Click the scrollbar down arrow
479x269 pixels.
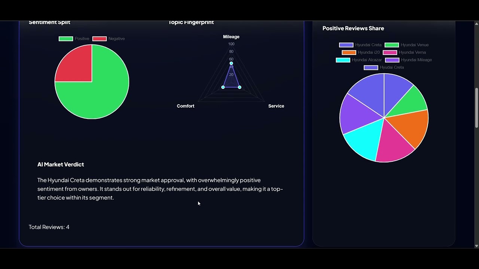[476, 246]
